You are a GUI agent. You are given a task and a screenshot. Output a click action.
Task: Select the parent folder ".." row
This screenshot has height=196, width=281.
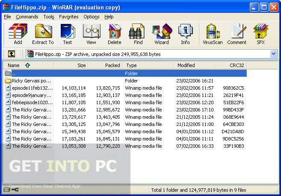pos(125,73)
